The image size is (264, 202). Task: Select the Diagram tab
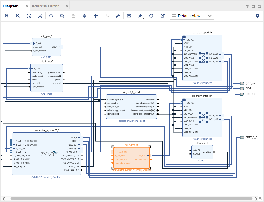(11, 6)
